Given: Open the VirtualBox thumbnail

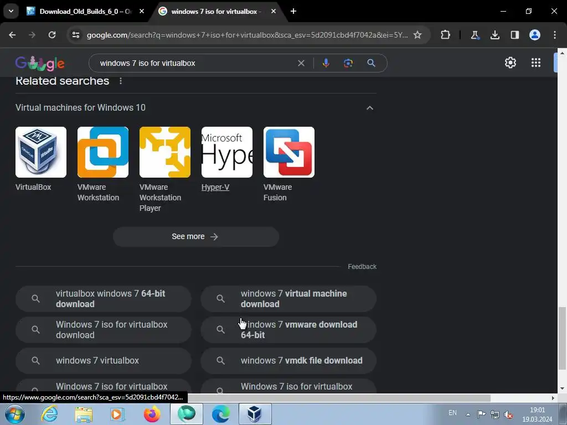Looking at the screenshot, I should tap(41, 152).
